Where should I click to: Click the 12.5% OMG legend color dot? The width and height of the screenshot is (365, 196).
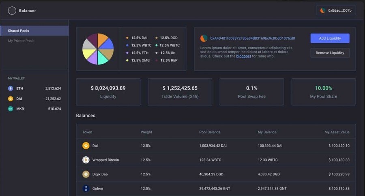click(x=127, y=60)
